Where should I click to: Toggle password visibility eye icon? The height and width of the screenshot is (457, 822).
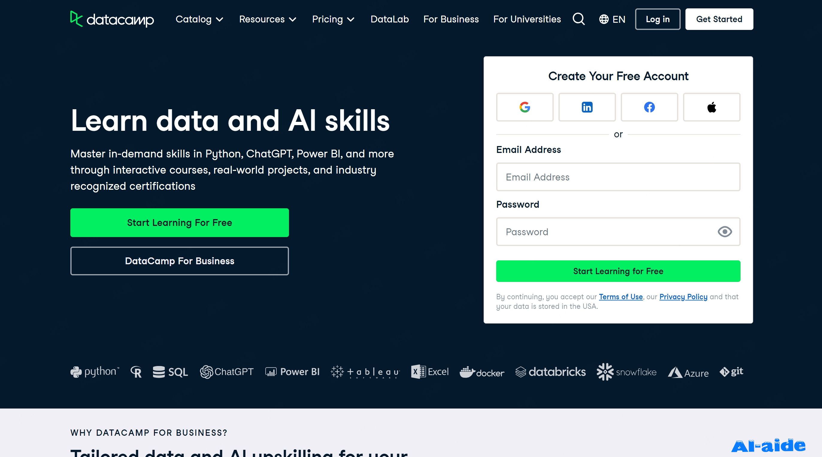coord(725,232)
